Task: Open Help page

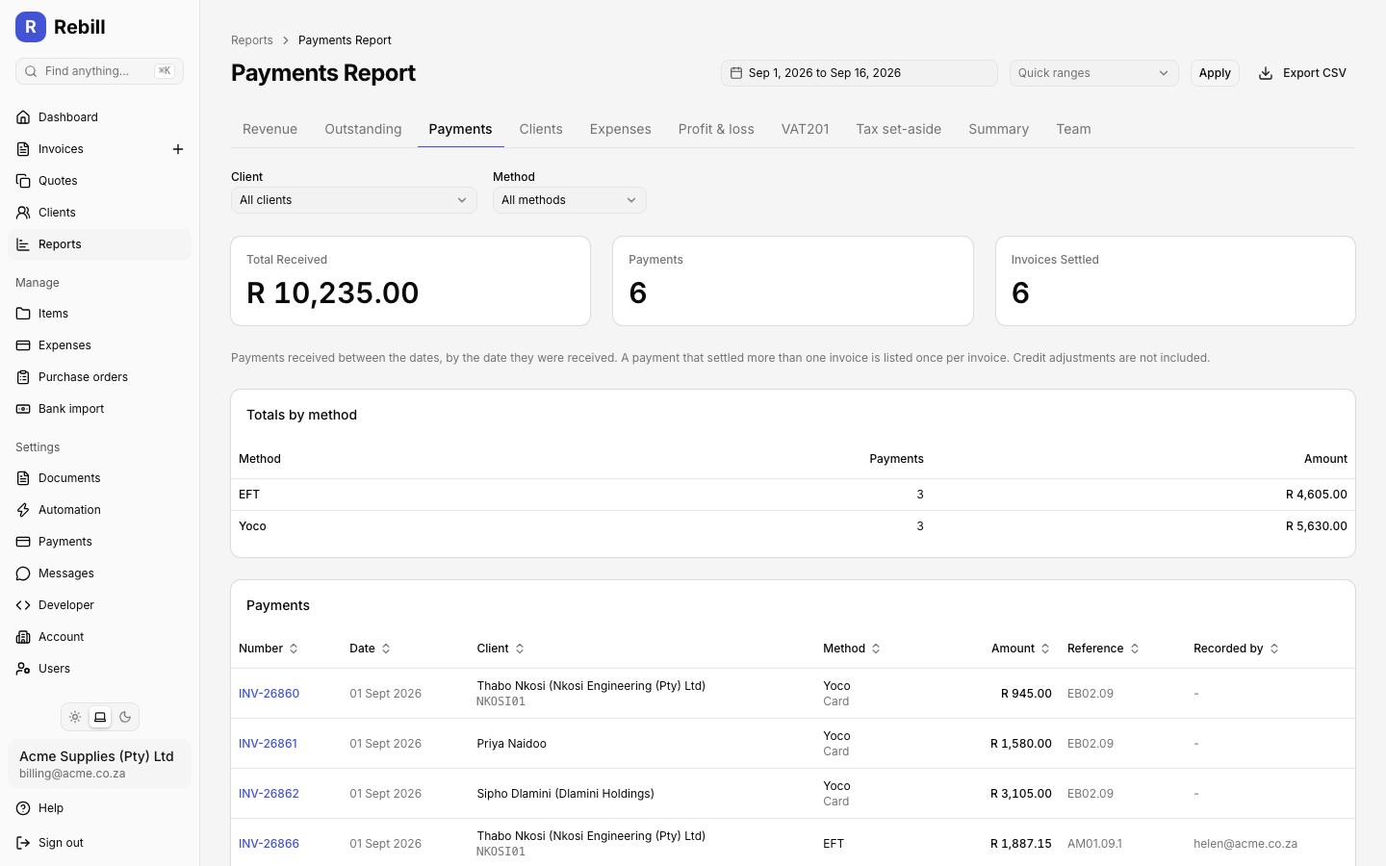Action: coord(99,808)
